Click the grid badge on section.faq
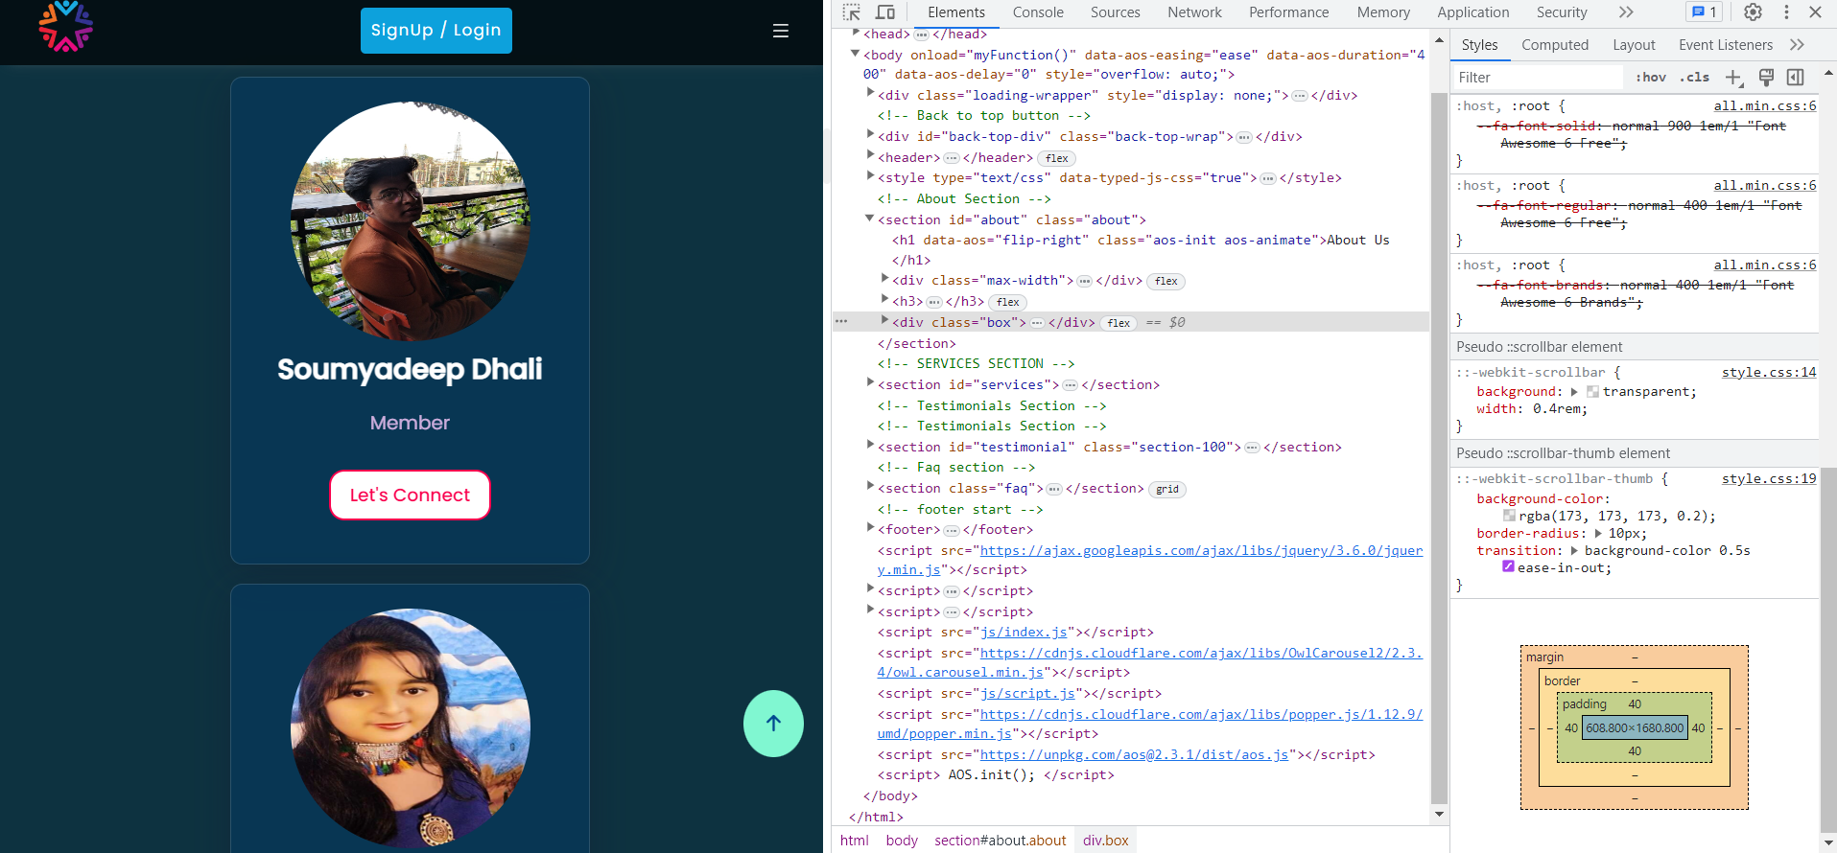The image size is (1837, 853). point(1167,489)
